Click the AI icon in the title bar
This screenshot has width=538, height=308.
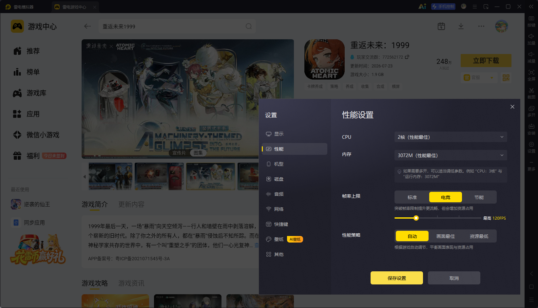click(422, 7)
